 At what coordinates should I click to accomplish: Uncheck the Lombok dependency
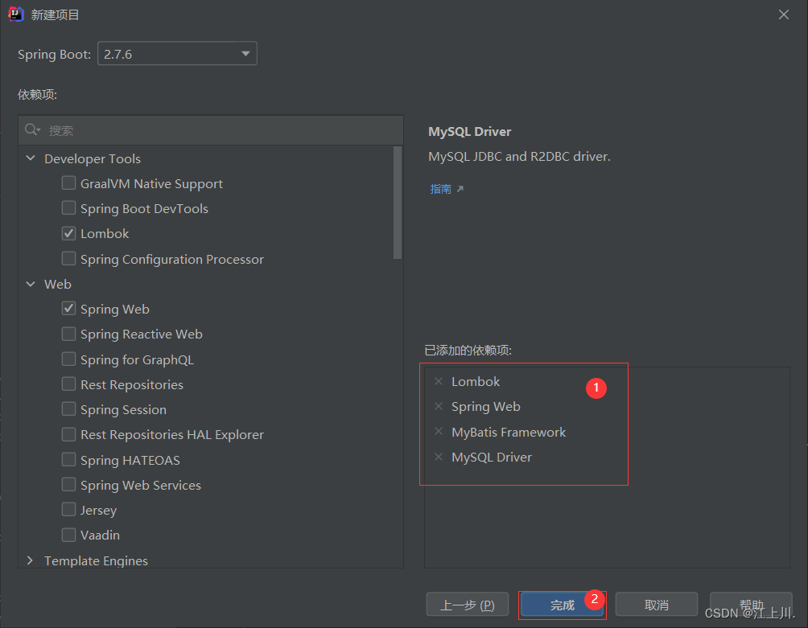click(68, 233)
